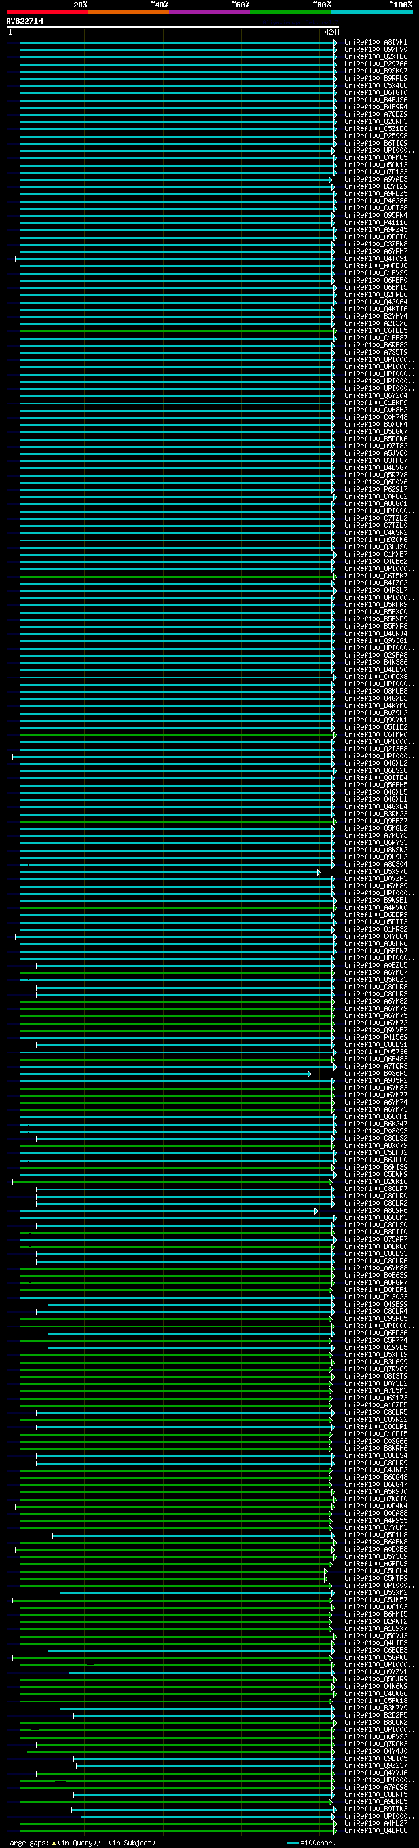This screenshot has width=419, height=1848.
Task: Click label UniRef100_A8X079
Action: pos(376,1146)
